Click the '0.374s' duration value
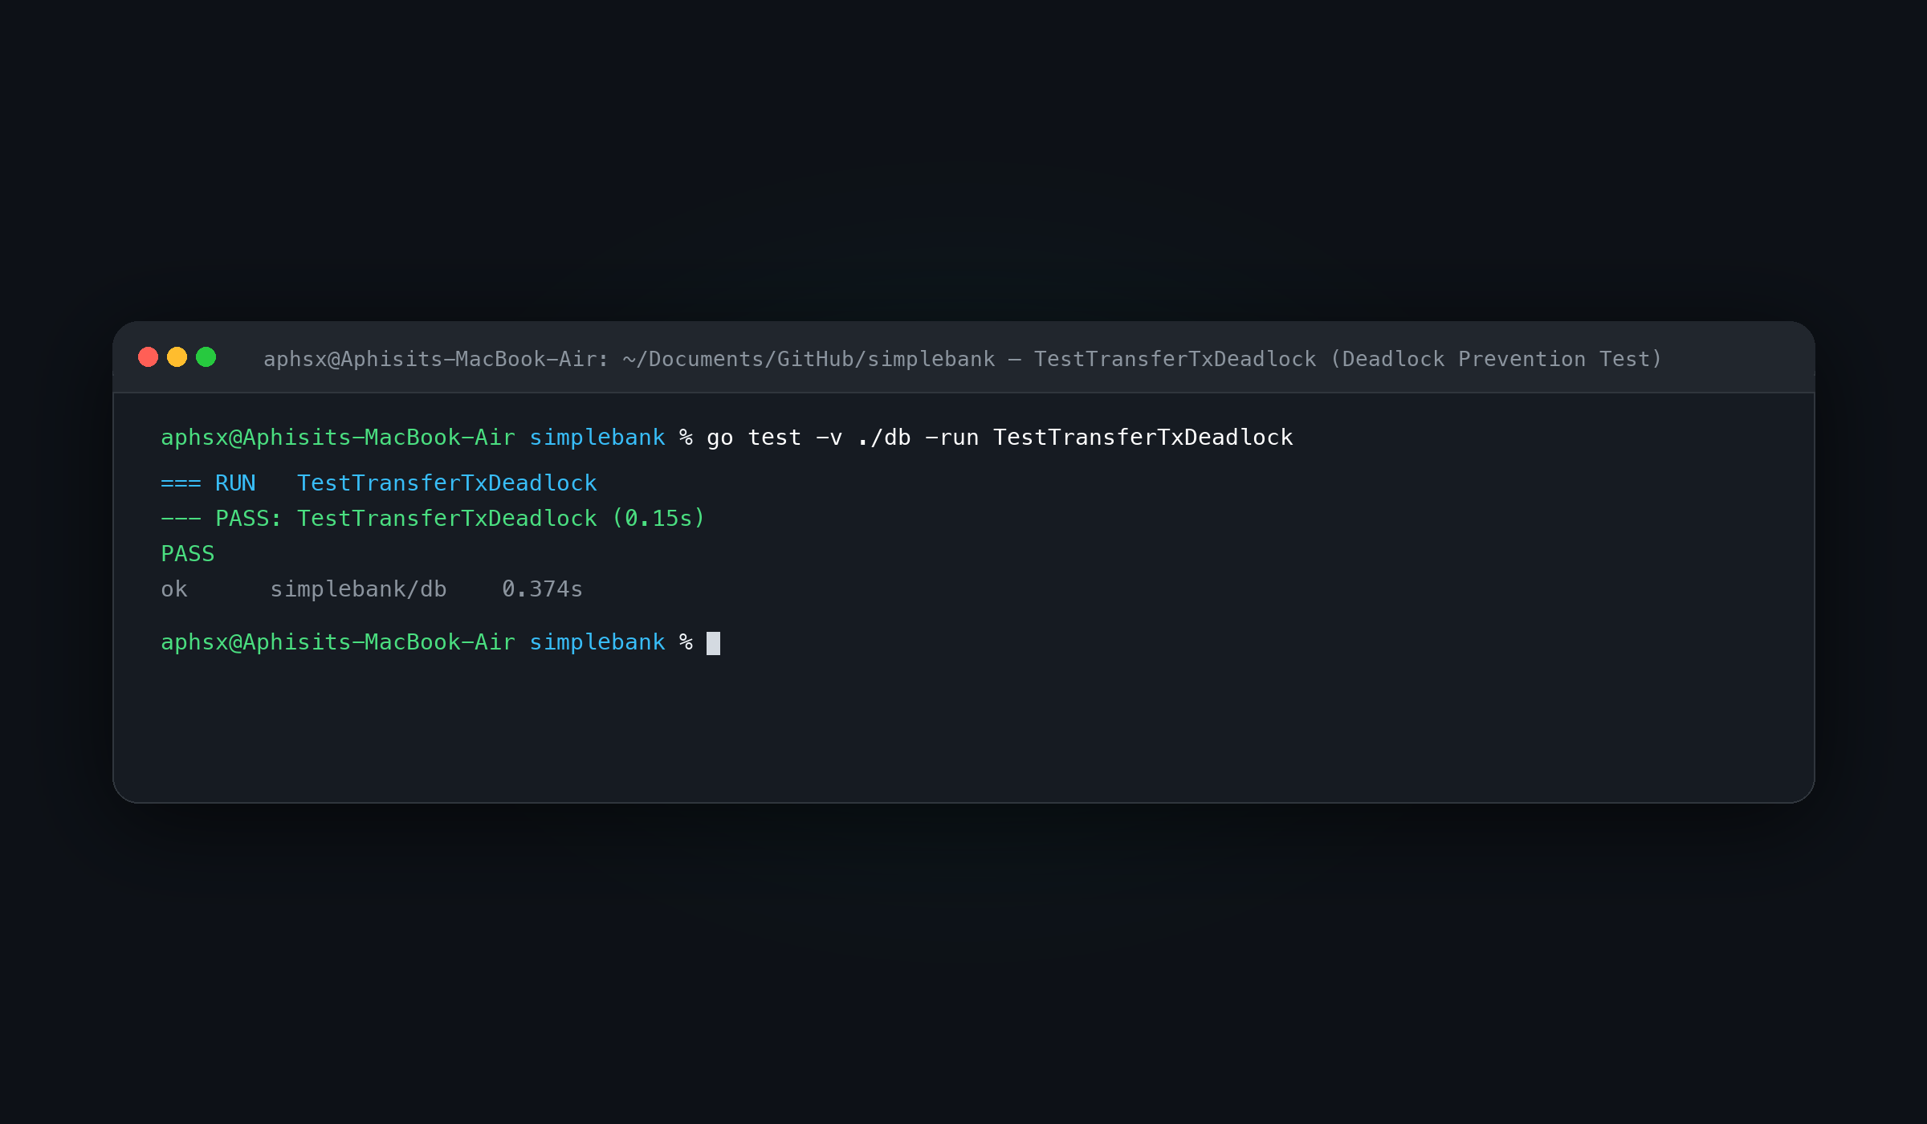The height and width of the screenshot is (1124, 1927). 542,589
